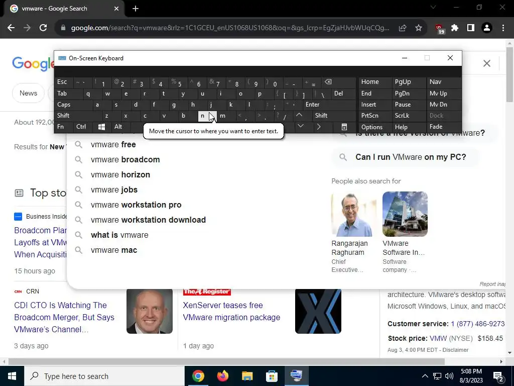Screen dimensions: 514x386
Task: Open Firefox from the taskbar
Action: [222, 376]
